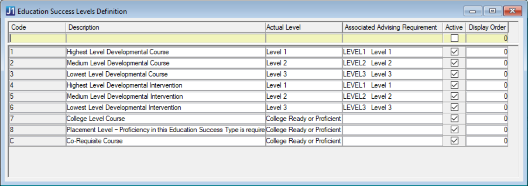
Task: Select the Medium Level Developmental Intervention description cell
Action: point(165,96)
